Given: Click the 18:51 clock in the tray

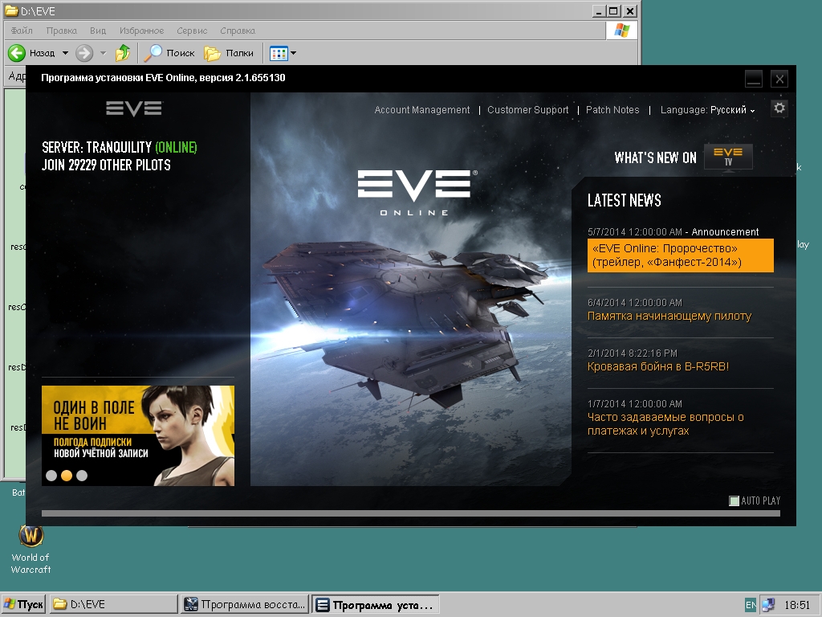Looking at the screenshot, I should [797, 605].
